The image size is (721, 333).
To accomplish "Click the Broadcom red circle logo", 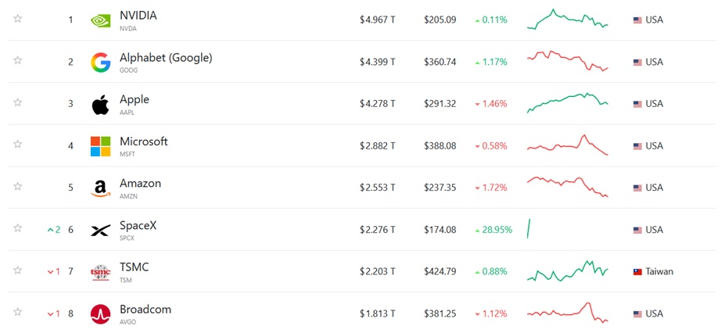I will coord(100,314).
